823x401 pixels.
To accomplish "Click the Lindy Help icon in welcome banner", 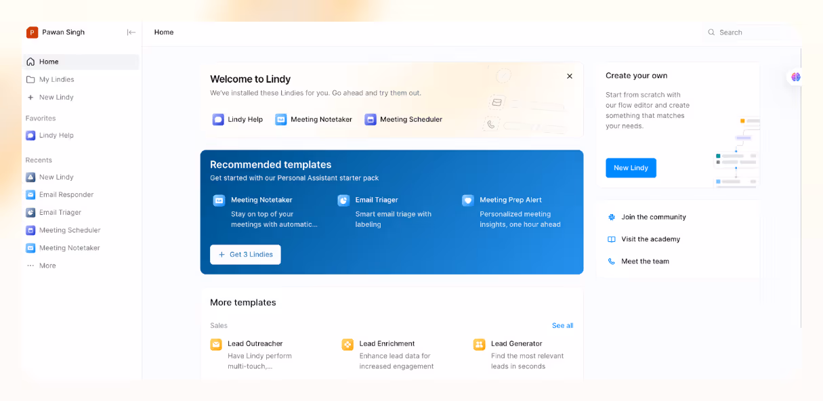I will click(x=218, y=119).
